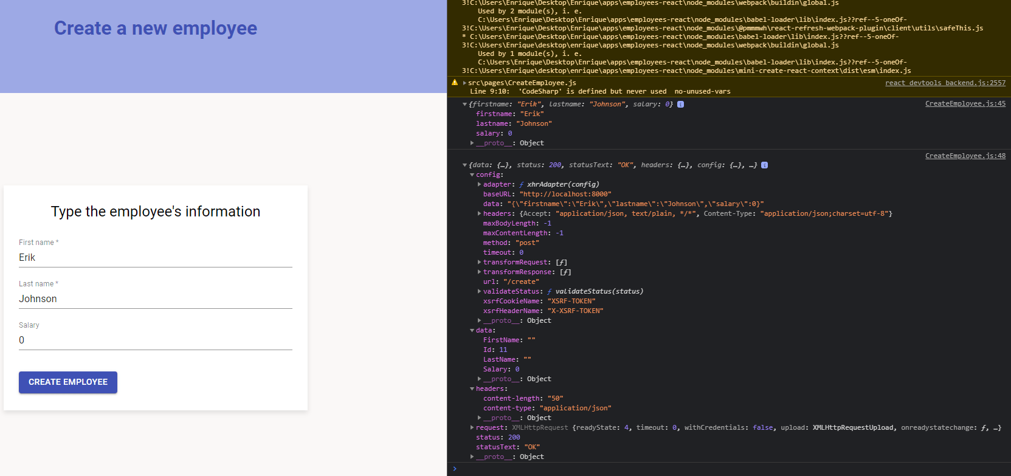Click the CREATE EMPLOYEE button
This screenshot has width=1011, height=476.
tap(68, 382)
